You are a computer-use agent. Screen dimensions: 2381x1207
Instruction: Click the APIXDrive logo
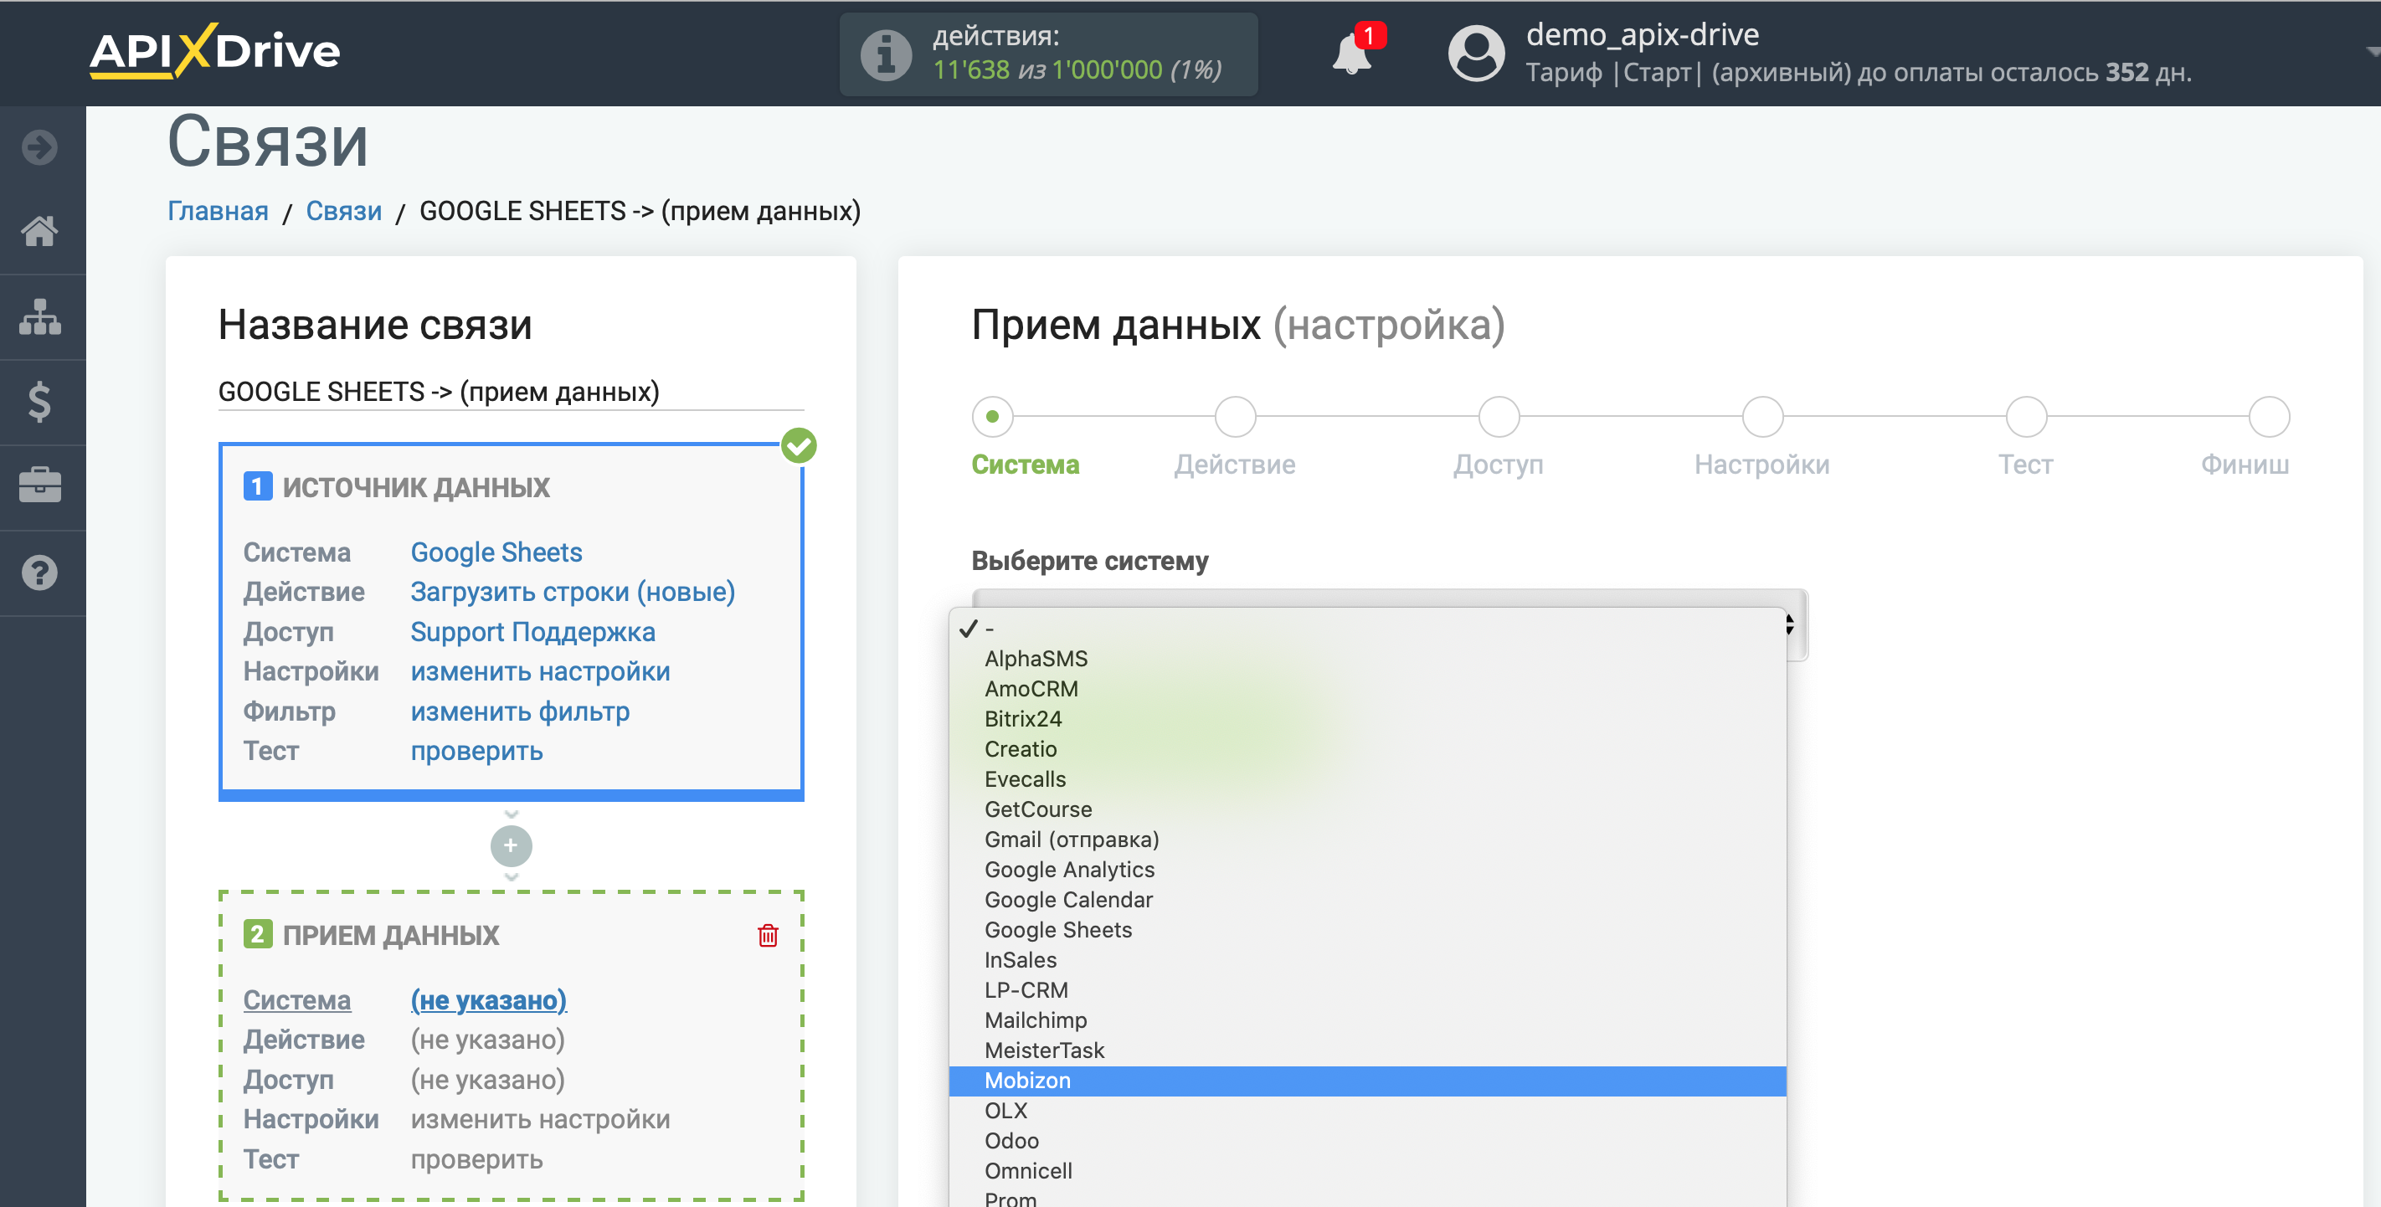click(x=214, y=51)
